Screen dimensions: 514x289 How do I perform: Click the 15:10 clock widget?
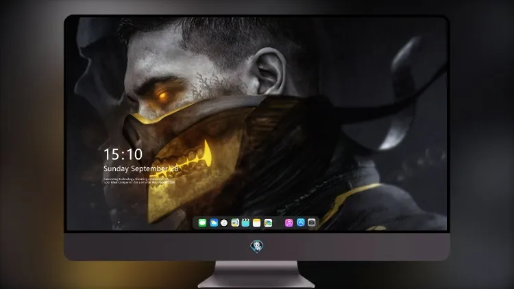(123, 154)
